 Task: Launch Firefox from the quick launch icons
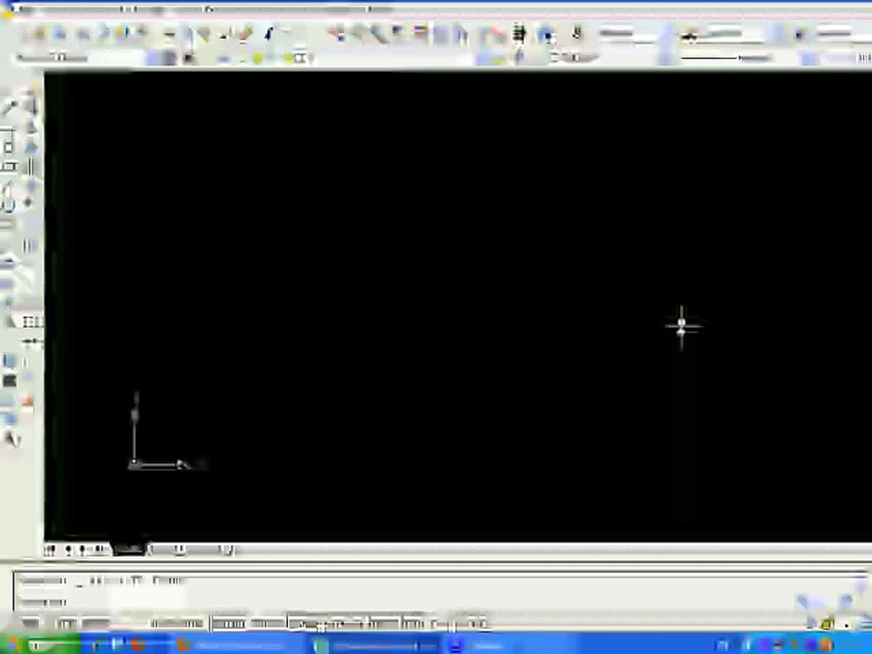click(x=138, y=645)
